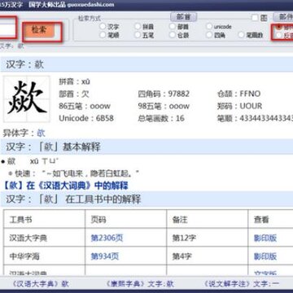Click the 仓颉:FFNO value
Image resolution: width=293 pixels, height=293 pixels.
[238, 94]
